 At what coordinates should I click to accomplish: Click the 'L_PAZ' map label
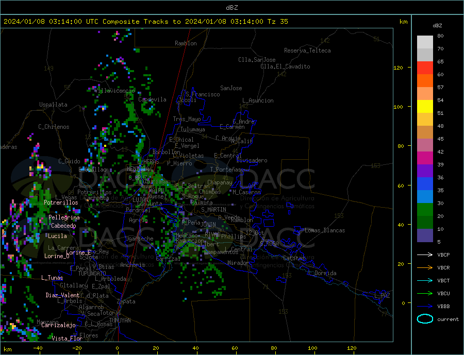(x=382, y=296)
